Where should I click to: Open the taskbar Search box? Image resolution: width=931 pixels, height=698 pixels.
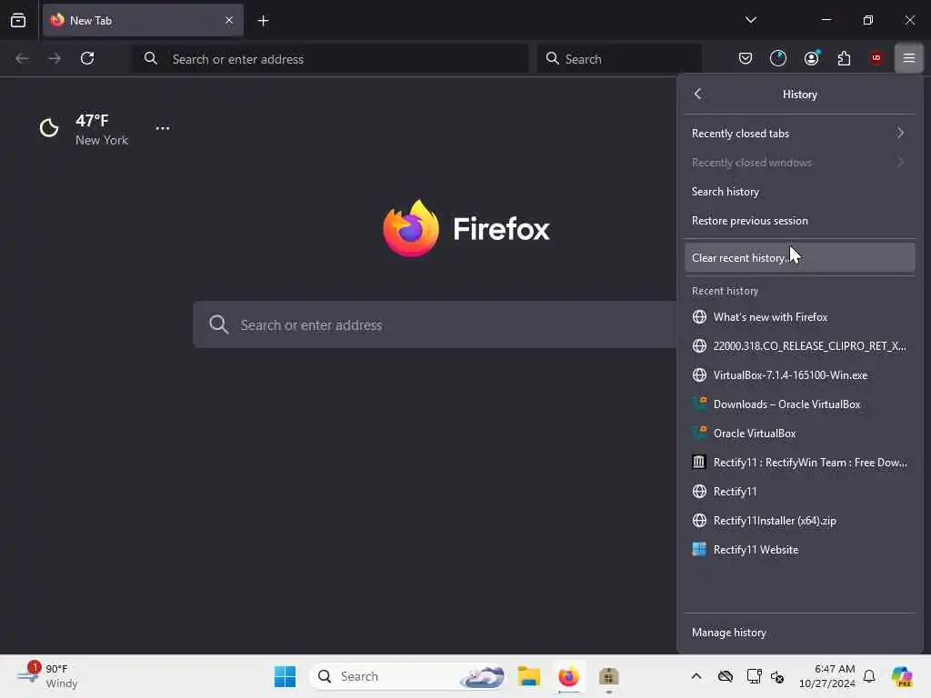(408, 676)
